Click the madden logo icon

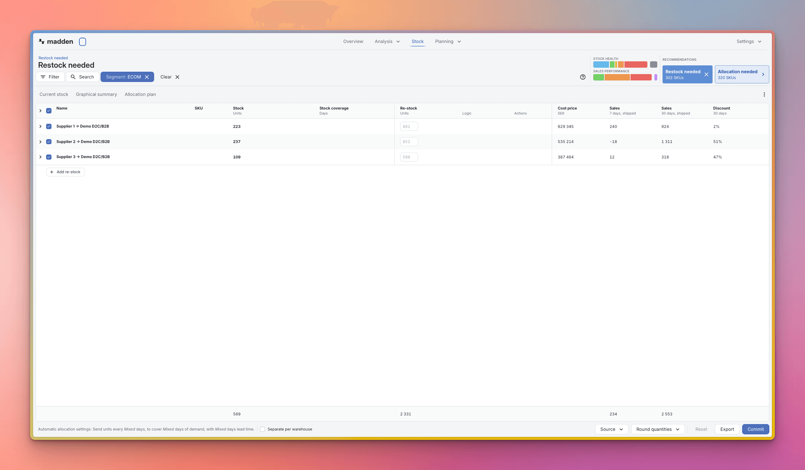[x=42, y=41]
